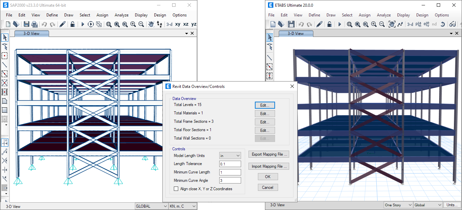Open the Analyze menu in ETABS
The image size is (462, 210).
384,15
